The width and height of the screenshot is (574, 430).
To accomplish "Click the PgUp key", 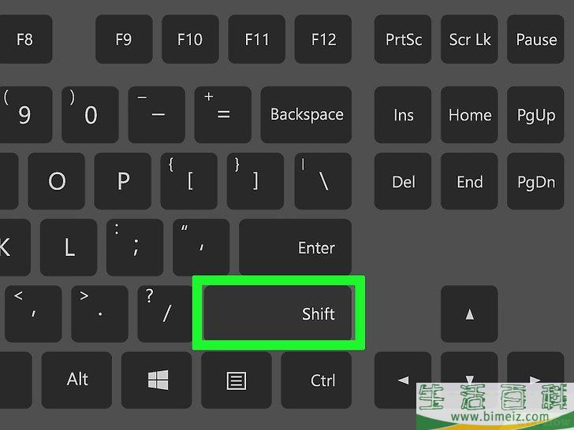I will click(535, 115).
